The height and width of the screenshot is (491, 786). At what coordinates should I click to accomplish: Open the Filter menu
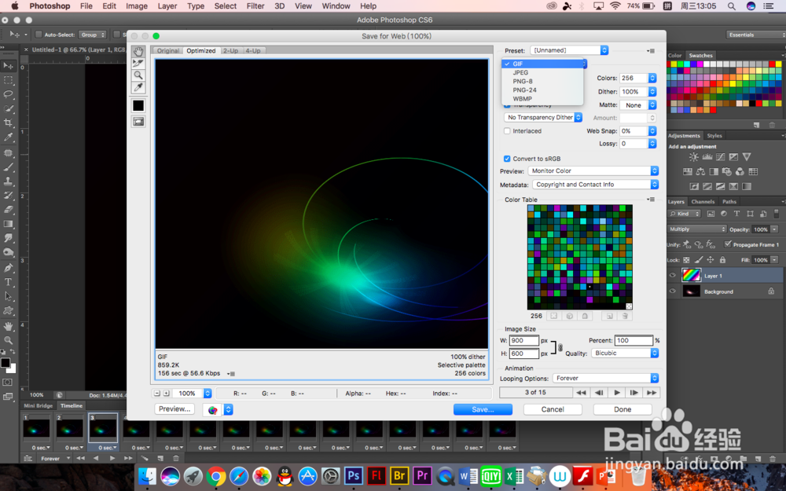click(255, 6)
